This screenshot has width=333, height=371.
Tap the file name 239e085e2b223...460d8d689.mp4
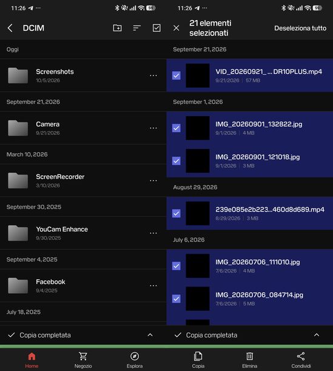[270, 210]
